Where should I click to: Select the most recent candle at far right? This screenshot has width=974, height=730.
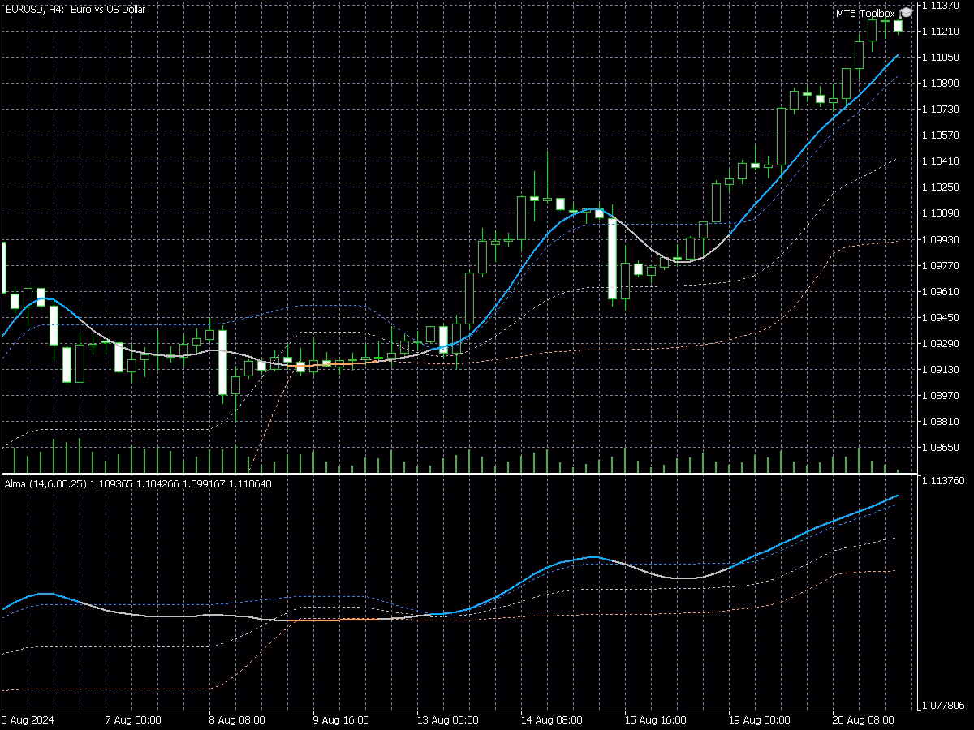point(899,26)
